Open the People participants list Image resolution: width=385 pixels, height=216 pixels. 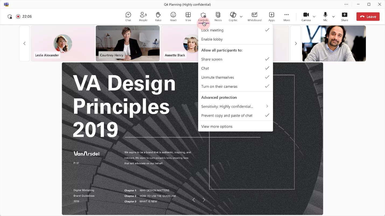(x=143, y=16)
